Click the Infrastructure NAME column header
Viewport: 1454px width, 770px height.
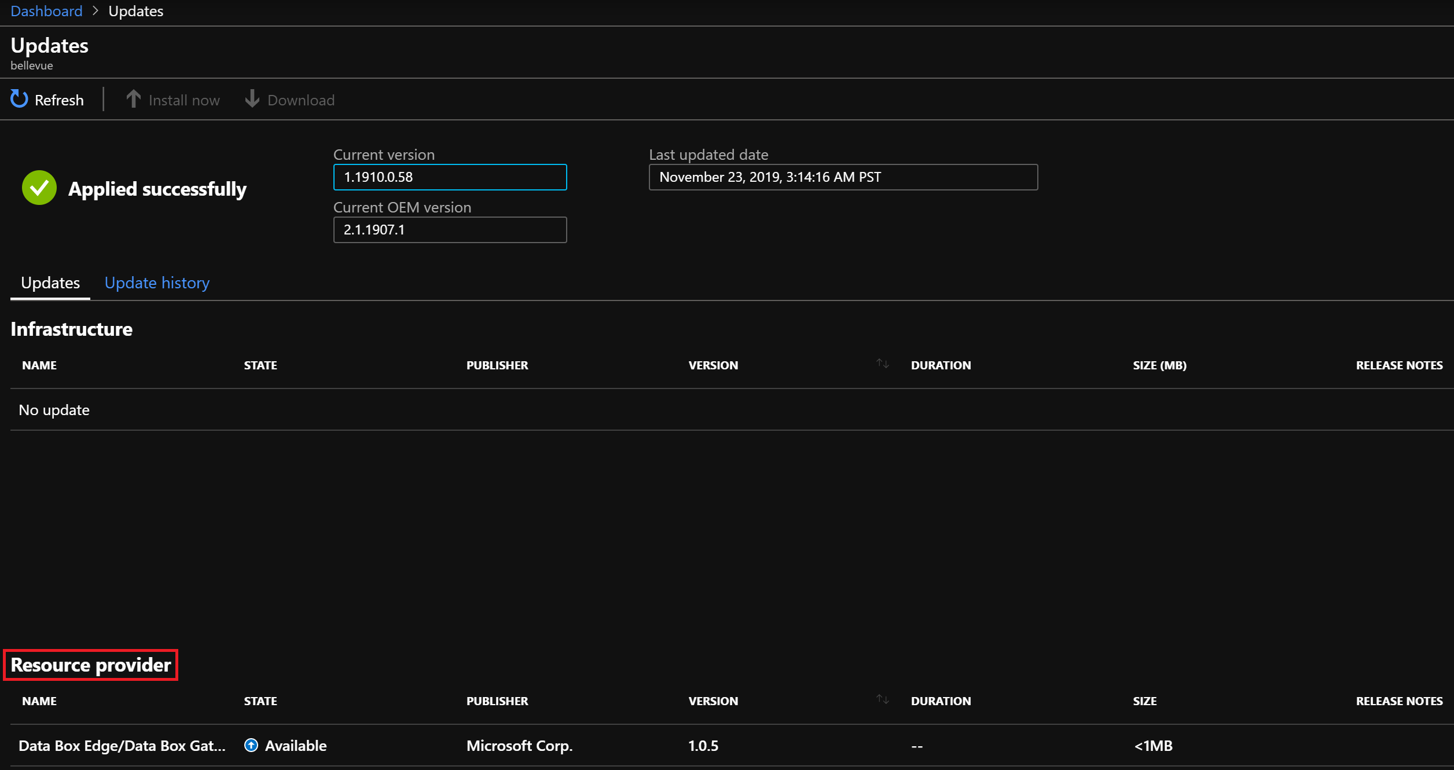[x=39, y=365]
